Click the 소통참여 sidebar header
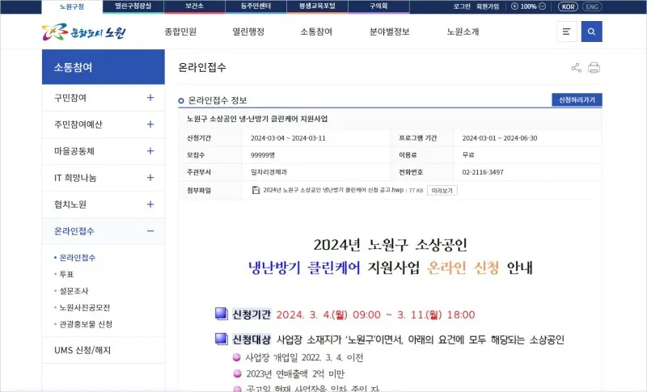Viewport: 647px width, 392px height. click(x=104, y=67)
